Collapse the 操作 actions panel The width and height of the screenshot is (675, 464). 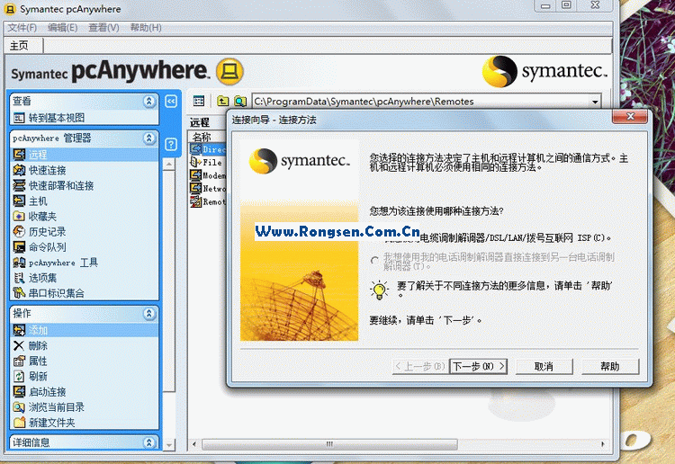tap(149, 314)
